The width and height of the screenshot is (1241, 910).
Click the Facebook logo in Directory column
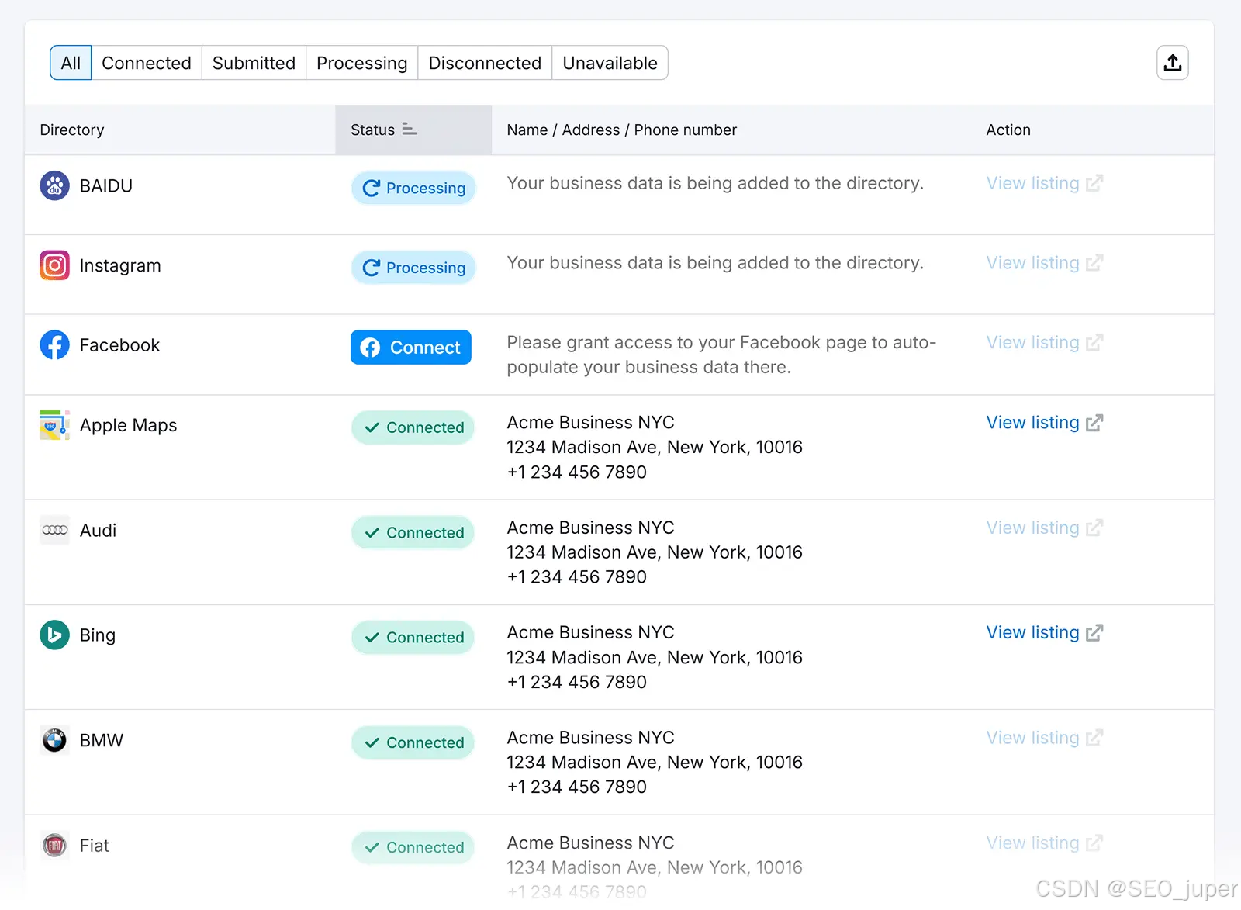54,345
